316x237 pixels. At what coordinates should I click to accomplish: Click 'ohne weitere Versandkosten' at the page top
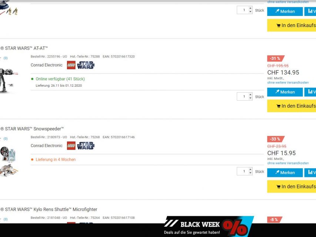288,2
